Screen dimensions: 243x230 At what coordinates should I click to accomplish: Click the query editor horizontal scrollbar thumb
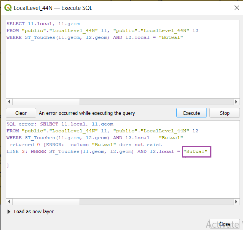pos(46,102)
